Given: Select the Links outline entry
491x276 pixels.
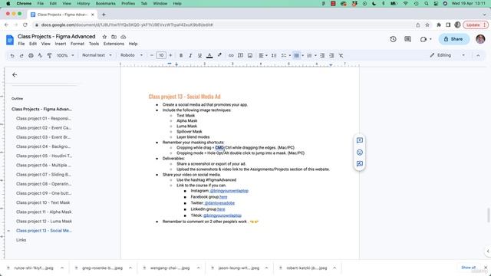Looking at the screenshot, I should (x=21, y=240).
